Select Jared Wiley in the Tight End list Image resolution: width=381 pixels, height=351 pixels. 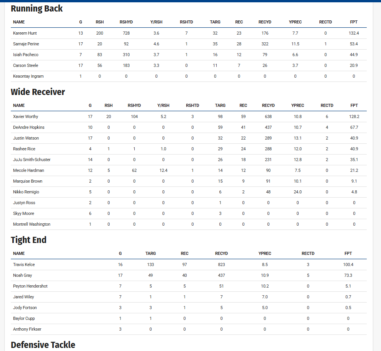23,297
